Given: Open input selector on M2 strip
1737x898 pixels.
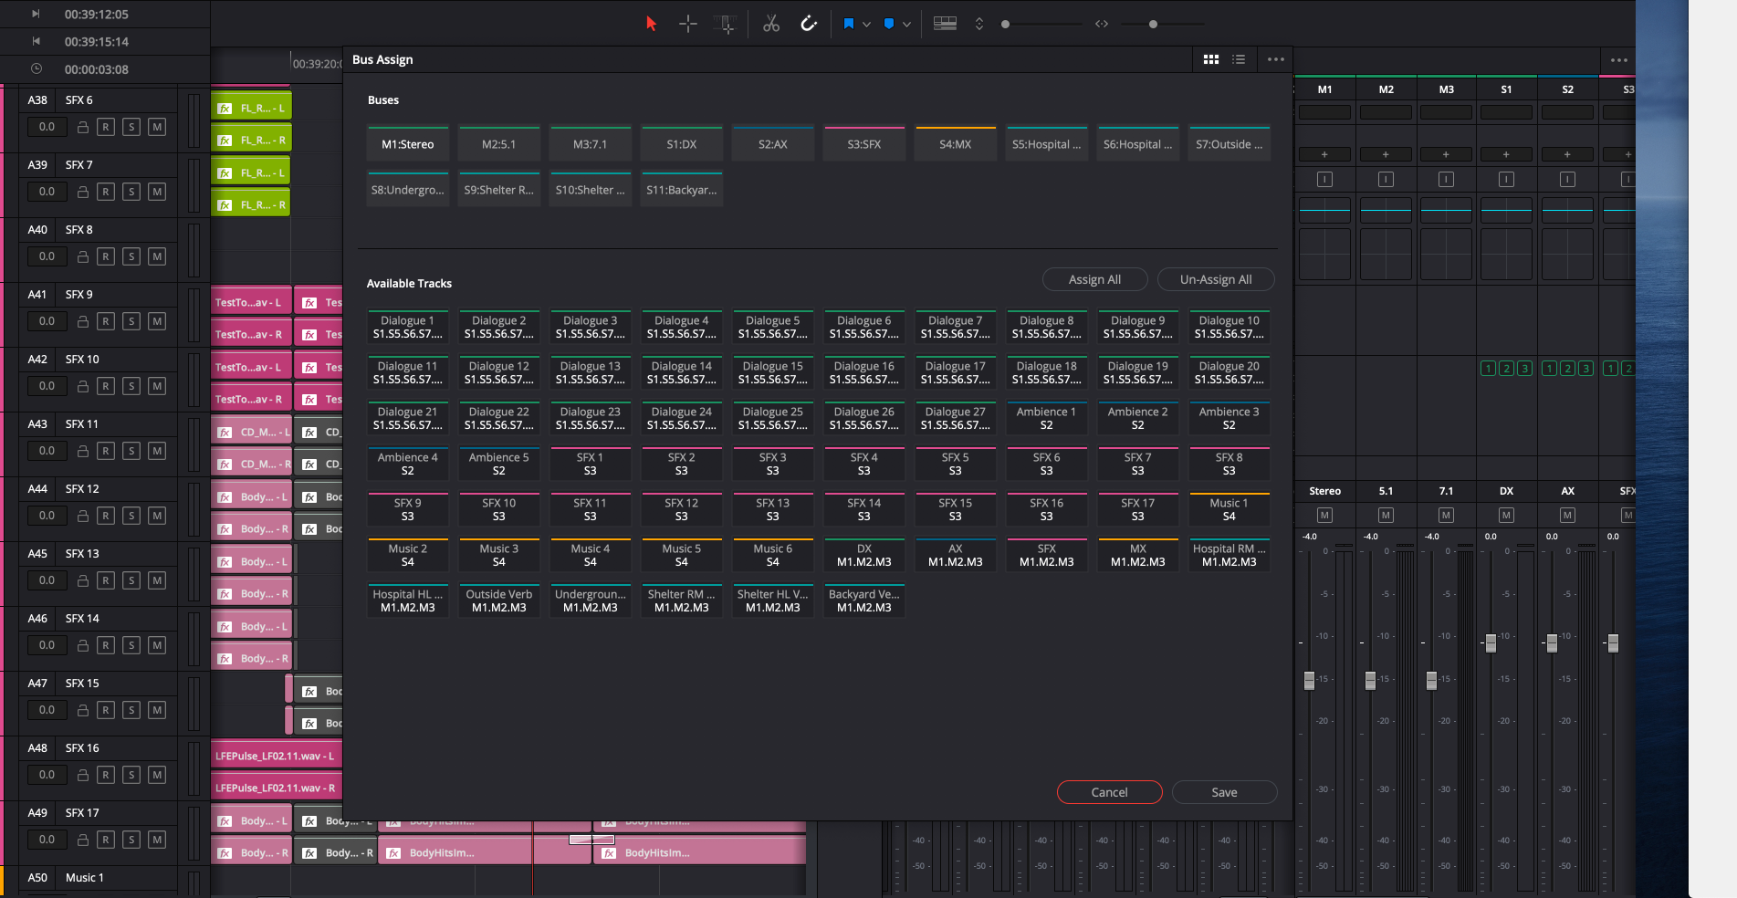Looking at the screenshot, I should [1386, 180].
